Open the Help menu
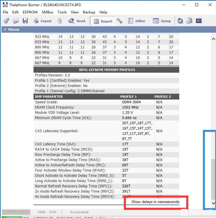 [103, 12]
